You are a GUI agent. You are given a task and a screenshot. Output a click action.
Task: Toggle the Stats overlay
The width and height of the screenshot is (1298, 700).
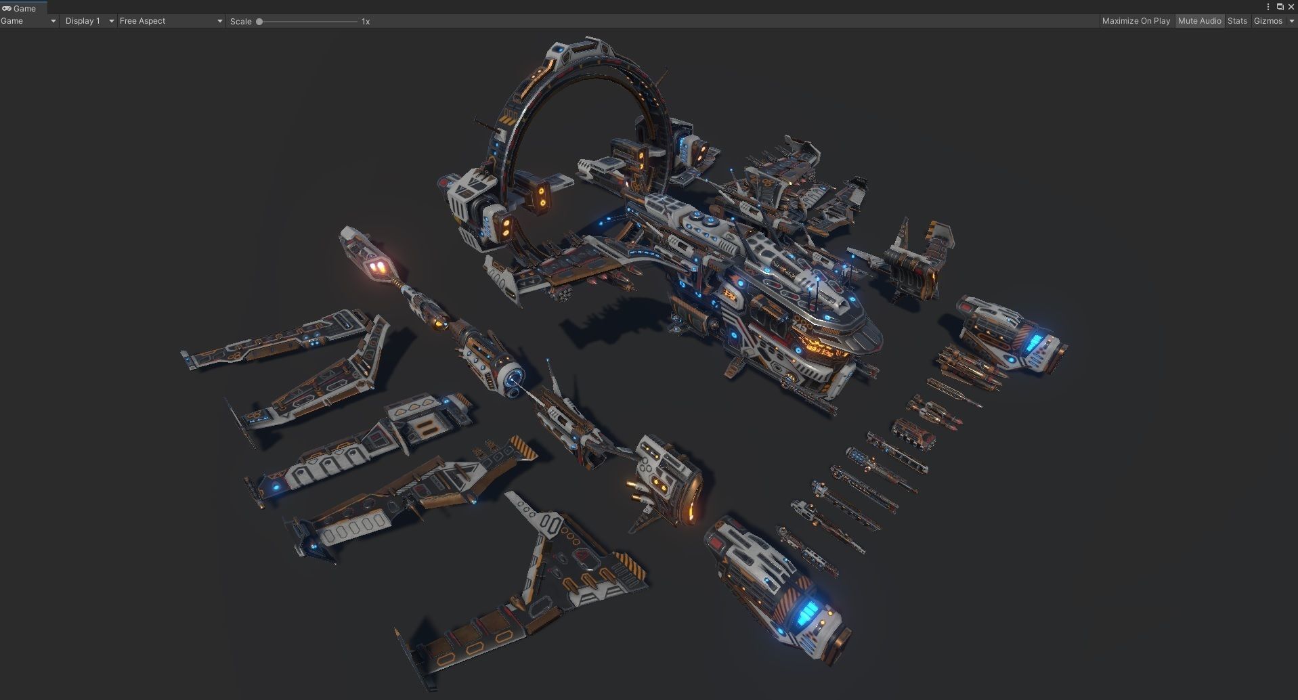(1237, 21)
